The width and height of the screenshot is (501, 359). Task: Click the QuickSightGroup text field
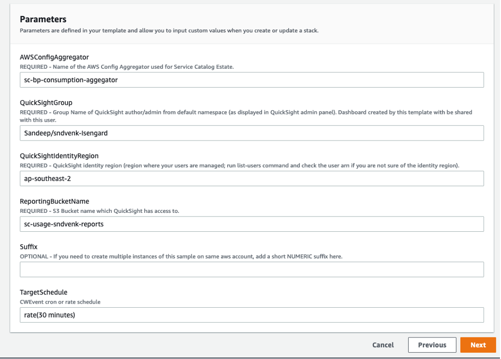point(251,133)
